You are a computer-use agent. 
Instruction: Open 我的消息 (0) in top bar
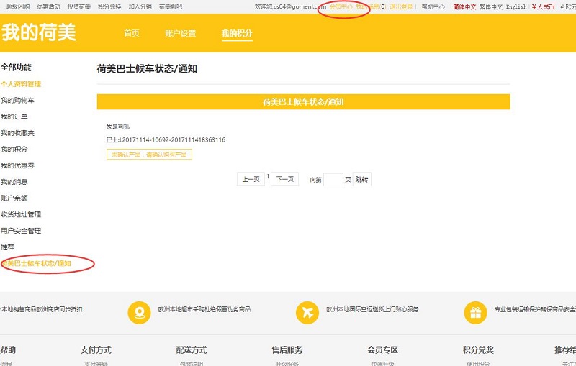(x=371, y=6)
